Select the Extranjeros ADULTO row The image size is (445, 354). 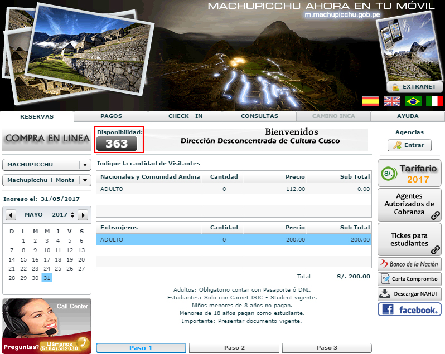[x=234, y=239]
